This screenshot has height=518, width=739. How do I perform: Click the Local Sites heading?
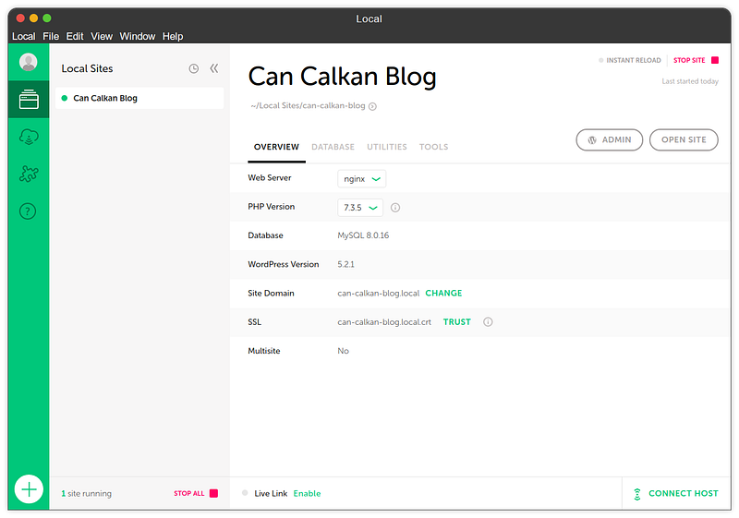87,68
